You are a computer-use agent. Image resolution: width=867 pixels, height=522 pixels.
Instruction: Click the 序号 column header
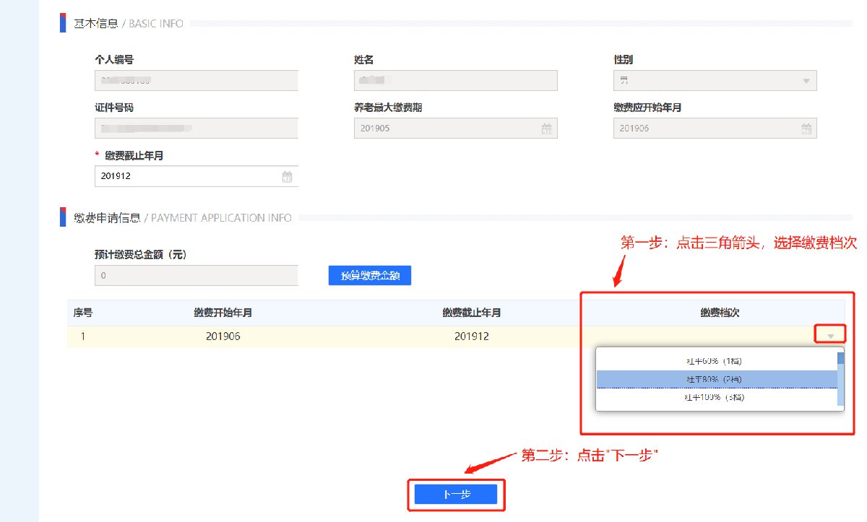83,313
